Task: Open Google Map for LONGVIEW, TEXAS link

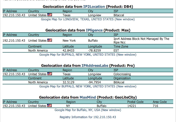Action: (88, 19)
